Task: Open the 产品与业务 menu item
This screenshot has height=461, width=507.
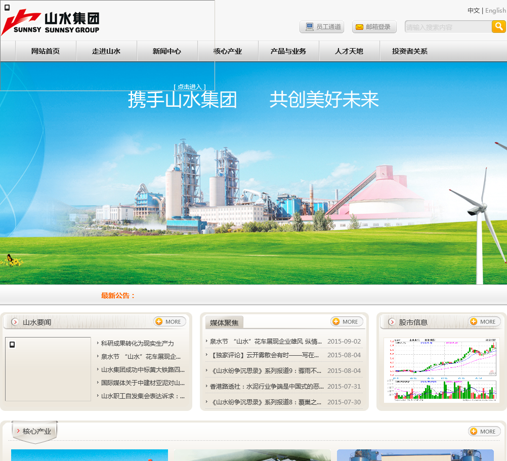Action: [288, 51]
